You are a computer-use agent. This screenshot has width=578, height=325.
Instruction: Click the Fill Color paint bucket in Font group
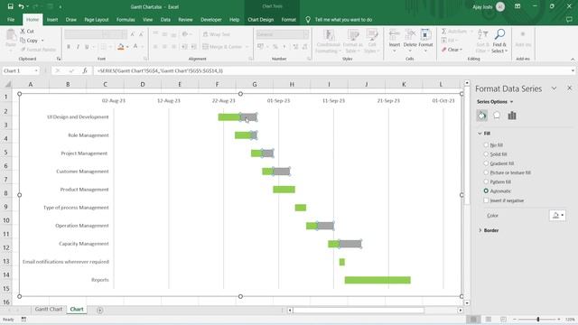[120, 47]
